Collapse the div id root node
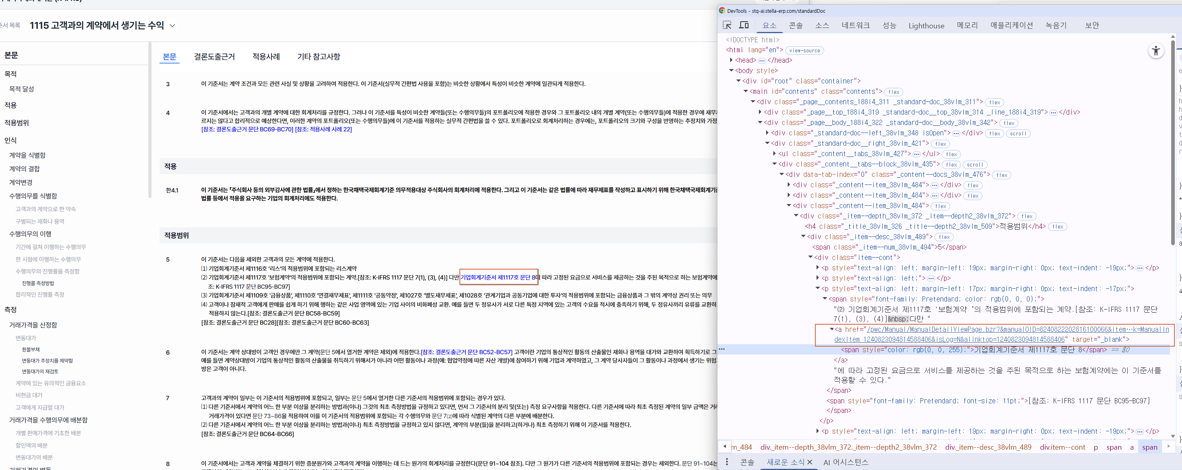Viewport: 1182px width, 470px height. coord(738,81)
